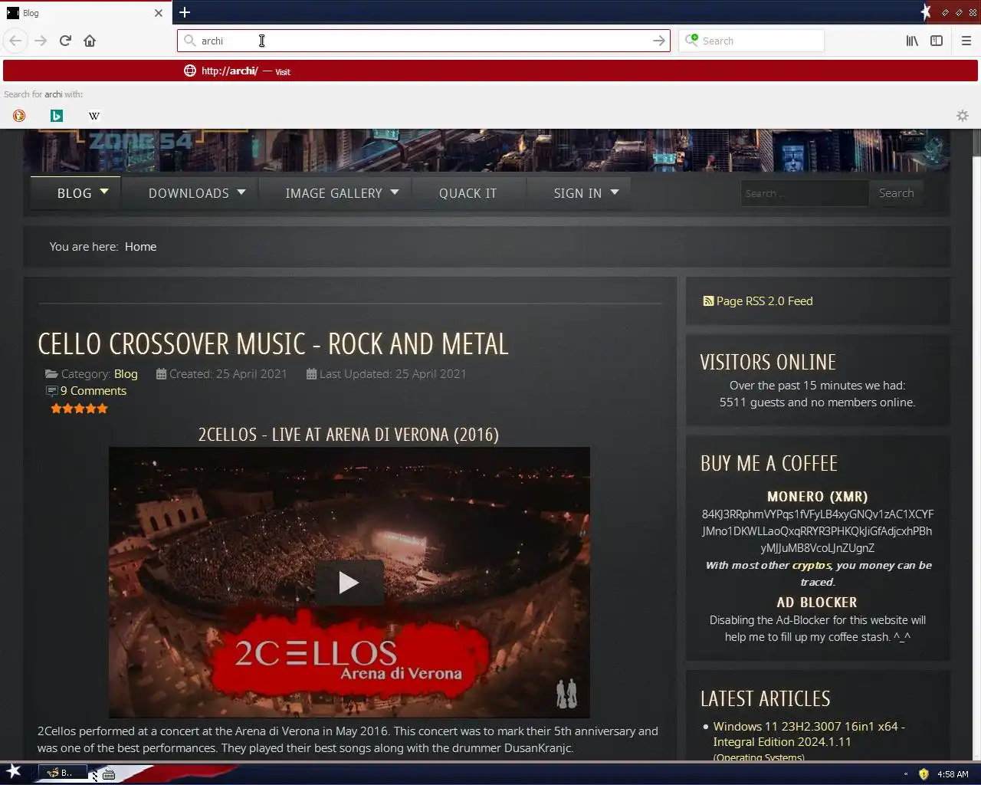Expand the DOWNLOADS dropdown arrow
Viewport: 981px width, 785px height.
(241, 192)
